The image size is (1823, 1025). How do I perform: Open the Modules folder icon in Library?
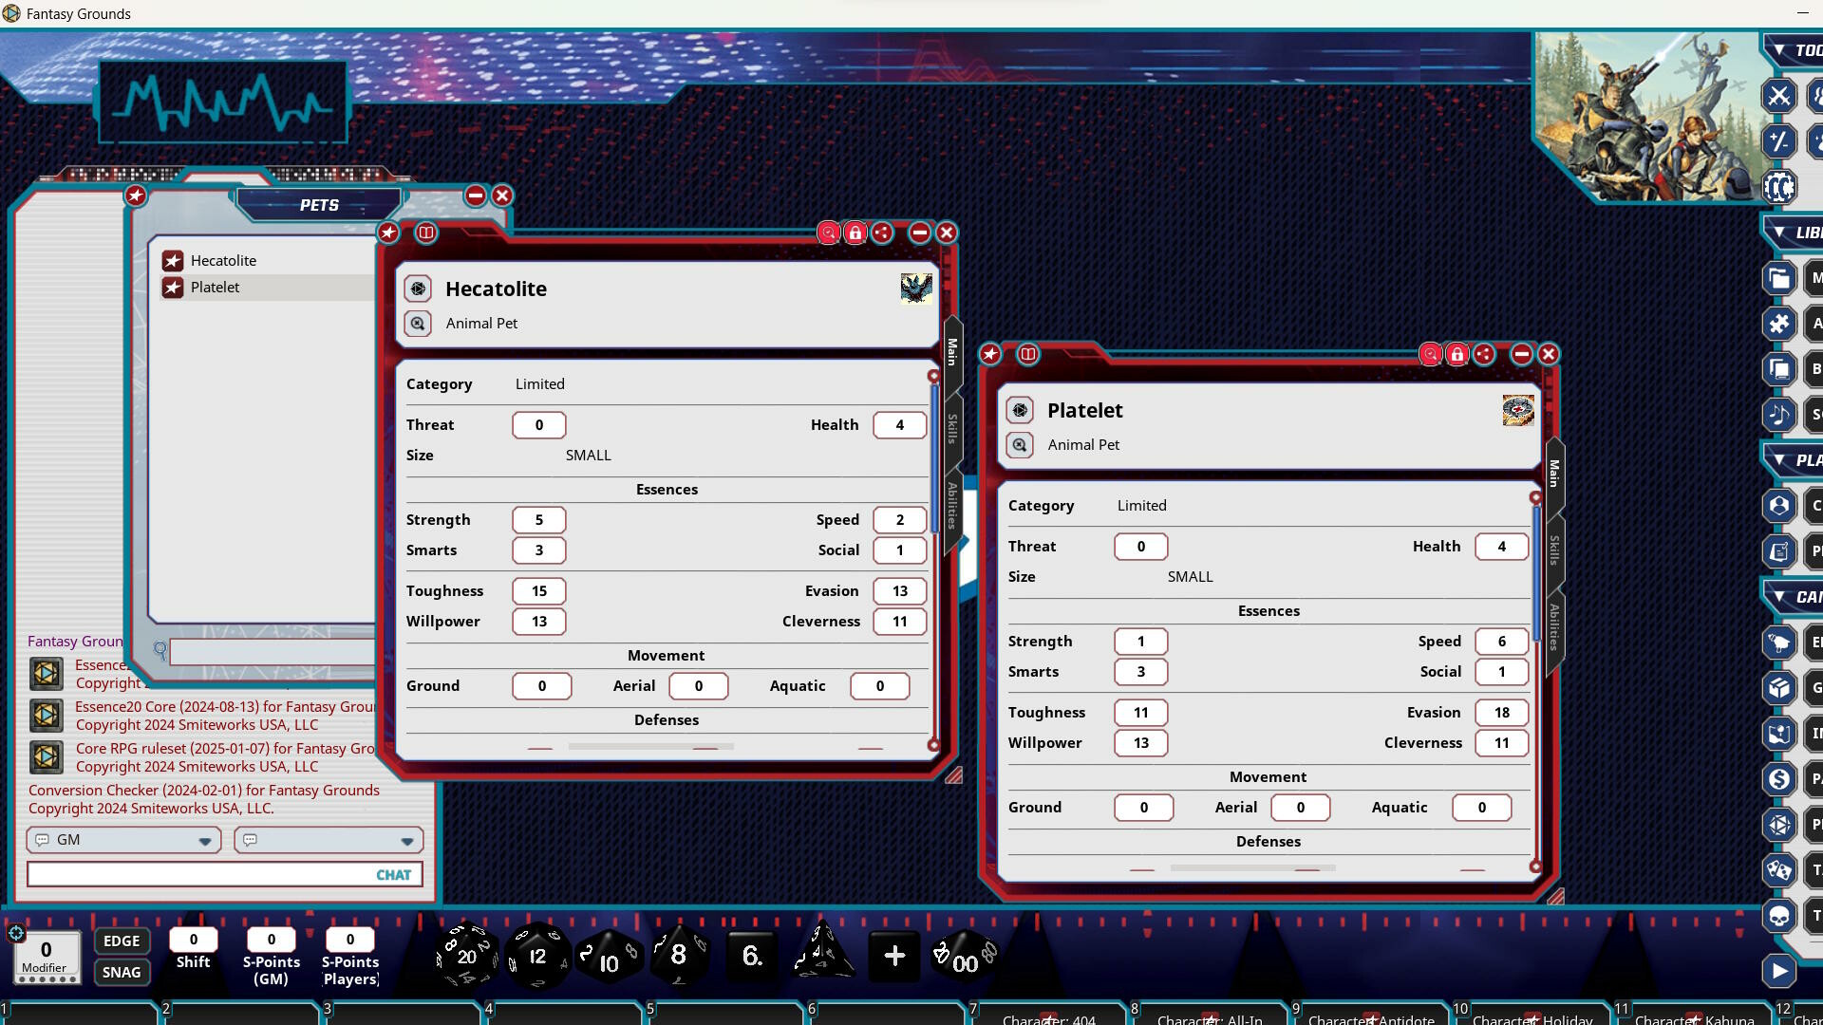coord(1779,277)
